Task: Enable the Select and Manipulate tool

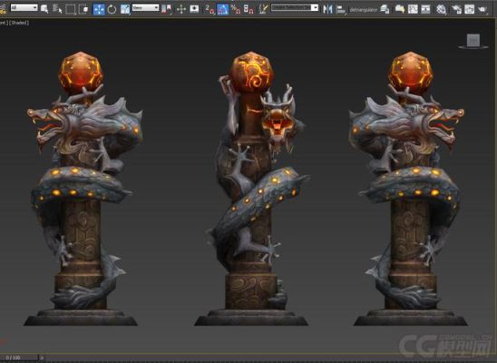Action: [x=181, y=9]
